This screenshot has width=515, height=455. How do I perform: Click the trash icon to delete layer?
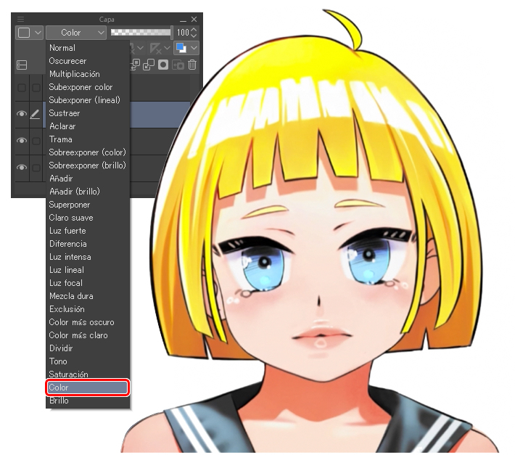pos(192,65)
